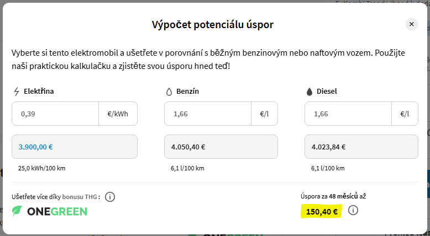Click the outlined drop Benzín icon
430x236 pixels.
click(169, 91)
